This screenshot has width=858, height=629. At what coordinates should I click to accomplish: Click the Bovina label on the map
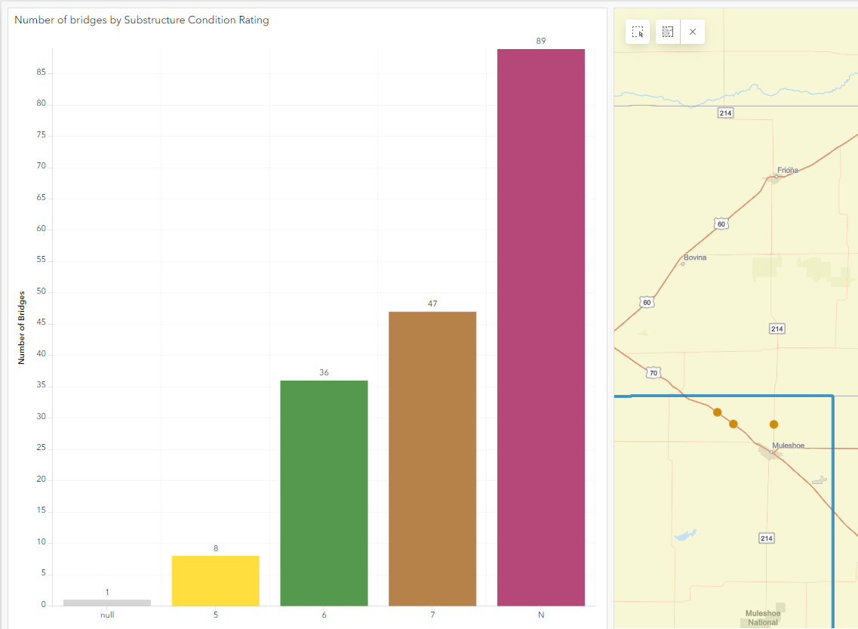tap(693, 257)
